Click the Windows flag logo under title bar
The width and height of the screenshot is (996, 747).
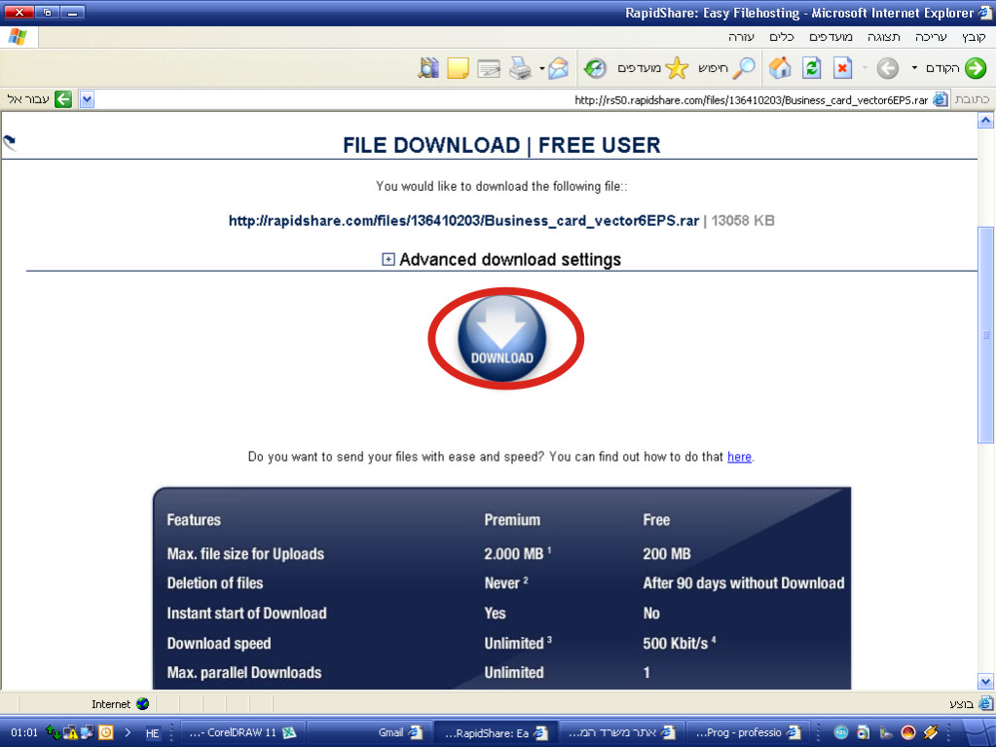pos(18,37)
